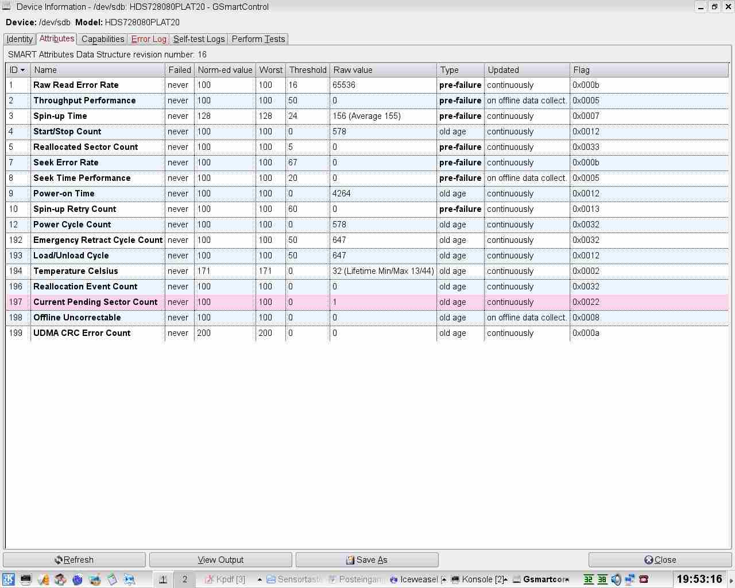Switch to virtual desktop 2

pyautogui.click(x=184, y=579)
